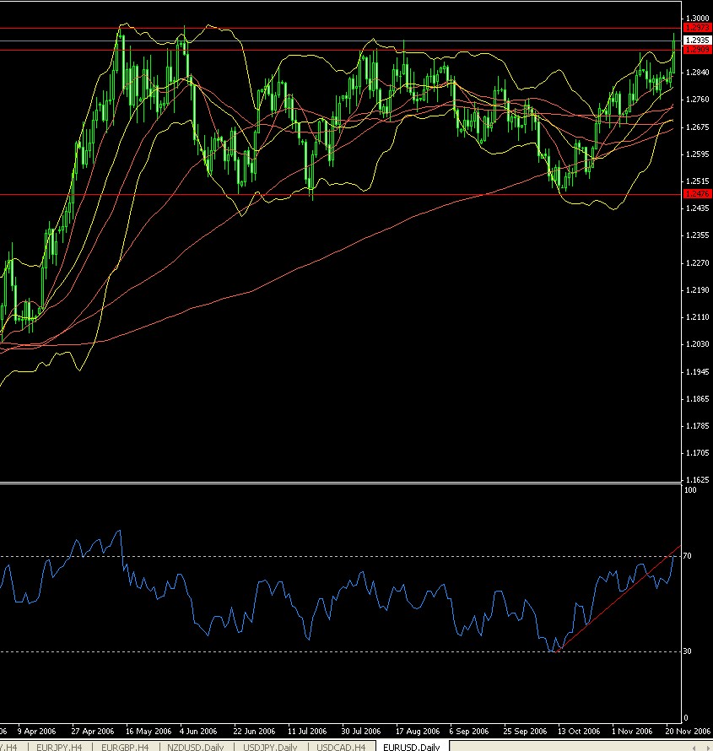The width and height of the screenshot is (713, 751).
Task: Click the 1.2355 value on price scale
Action: (x=698, y=235)
